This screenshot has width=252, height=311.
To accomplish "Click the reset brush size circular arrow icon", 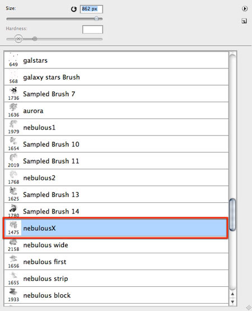I will pos(74,9).
